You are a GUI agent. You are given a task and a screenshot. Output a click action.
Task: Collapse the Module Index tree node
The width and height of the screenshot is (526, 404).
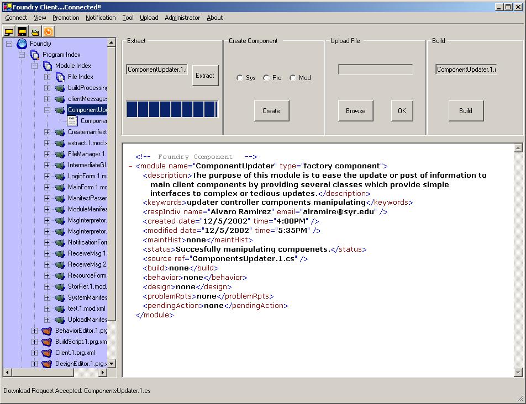click(x=35, y=66)
